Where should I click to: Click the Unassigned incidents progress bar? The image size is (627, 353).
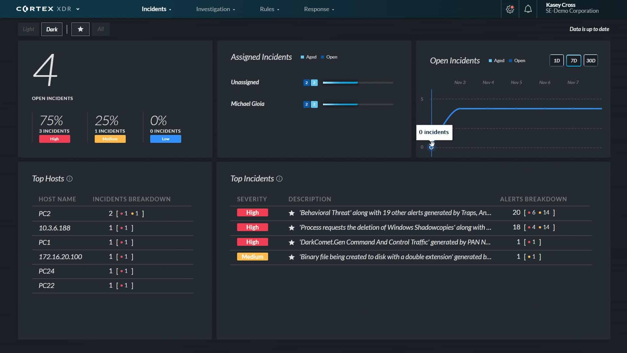tap(358, 83)
